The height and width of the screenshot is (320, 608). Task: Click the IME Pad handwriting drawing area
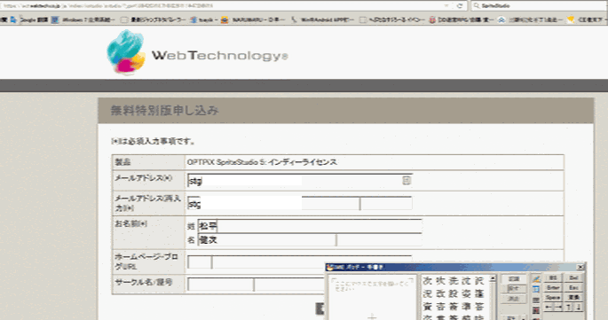point(372,298)
